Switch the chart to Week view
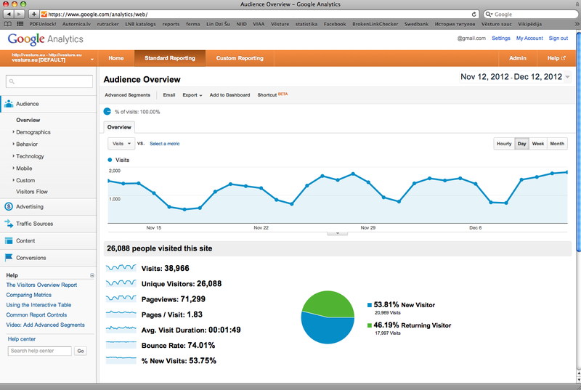The height and width of the screenshot is (390, 581). 538,144
